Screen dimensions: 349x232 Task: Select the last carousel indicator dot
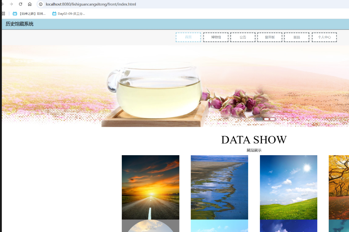(x=272, y=119)
